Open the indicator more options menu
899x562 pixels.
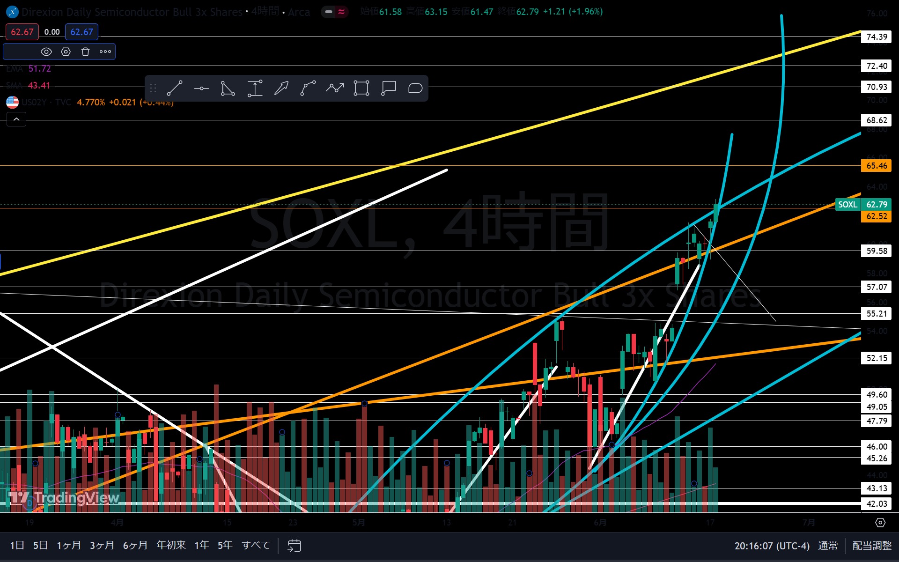[x=105, y=52]
